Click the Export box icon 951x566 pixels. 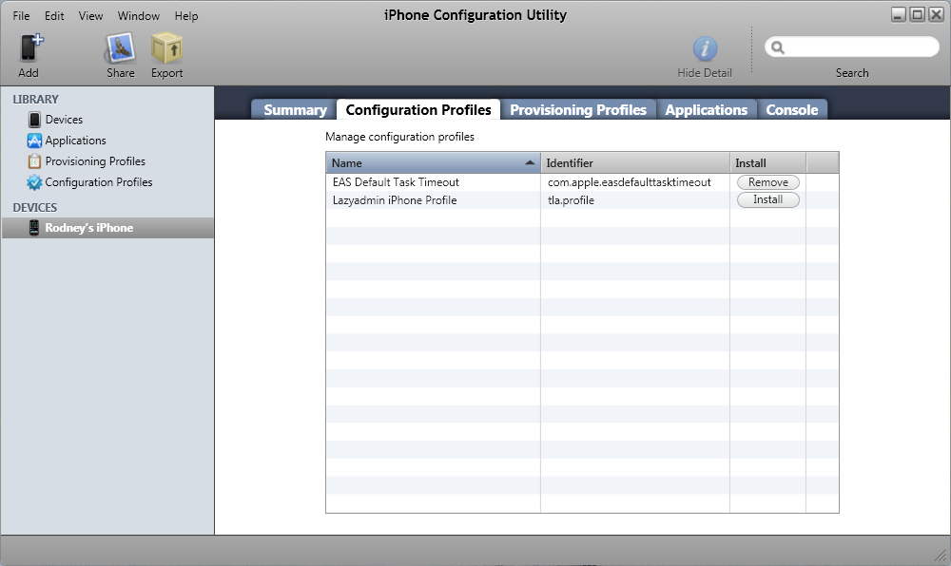pyautogui.click(x=166, y=48)
